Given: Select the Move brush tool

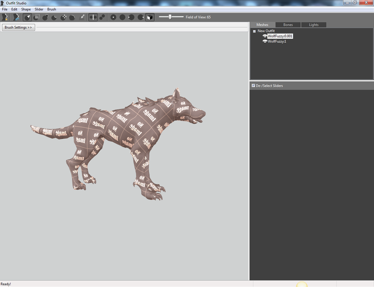Looking at the screenshot, I should coord(63,17).
